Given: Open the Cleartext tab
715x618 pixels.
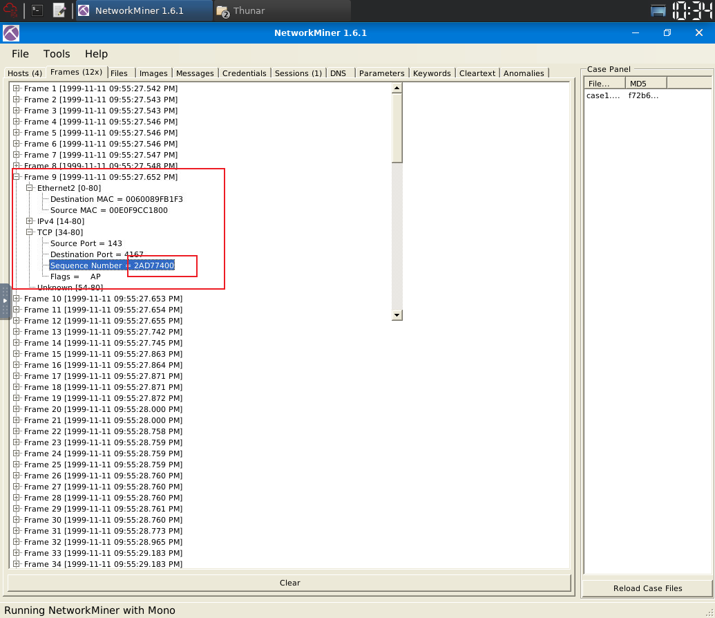Looking at the screenshot, I should click(477, 73).
